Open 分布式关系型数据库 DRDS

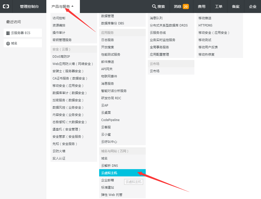click(x=169, y=25)
